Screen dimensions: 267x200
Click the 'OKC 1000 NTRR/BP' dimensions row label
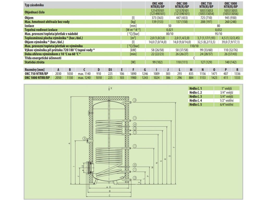coord(37,78)
